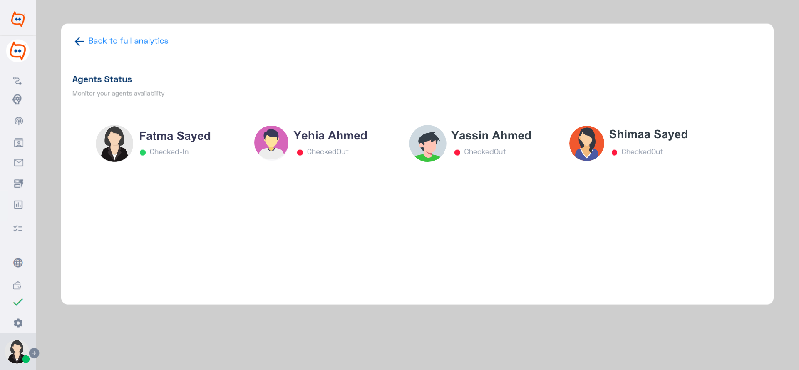Screen dimensions: 799x370
Task: Select Fatma Sayed's avatar
Action: (114, 144)
